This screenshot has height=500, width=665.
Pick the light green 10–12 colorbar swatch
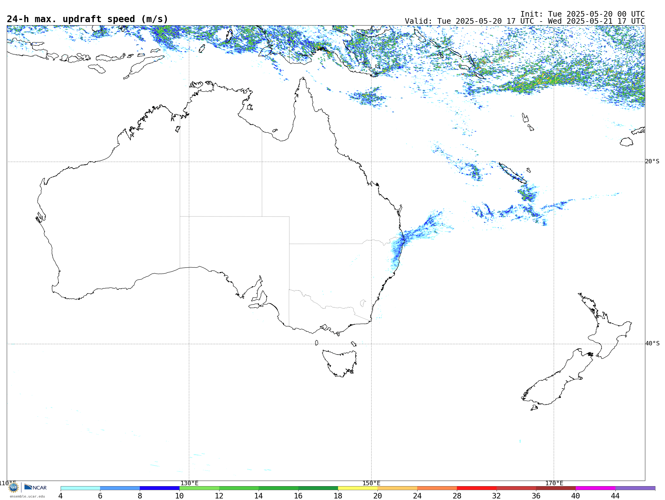coord(199,488)
